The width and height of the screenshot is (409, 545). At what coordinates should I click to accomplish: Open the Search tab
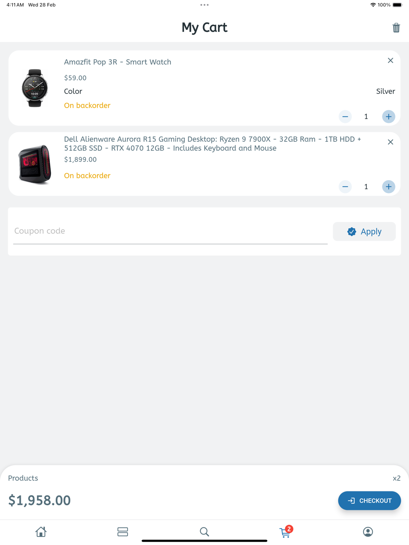coord(204,532)
